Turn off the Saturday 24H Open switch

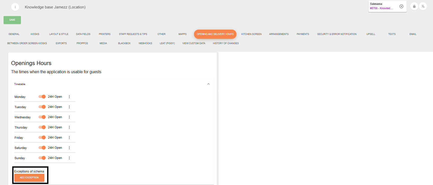42,148
